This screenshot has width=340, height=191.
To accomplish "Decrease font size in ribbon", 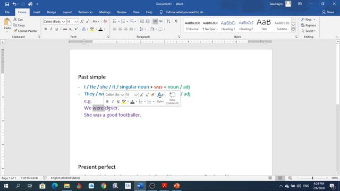I will pyautogui.click(x=87, y=21).
